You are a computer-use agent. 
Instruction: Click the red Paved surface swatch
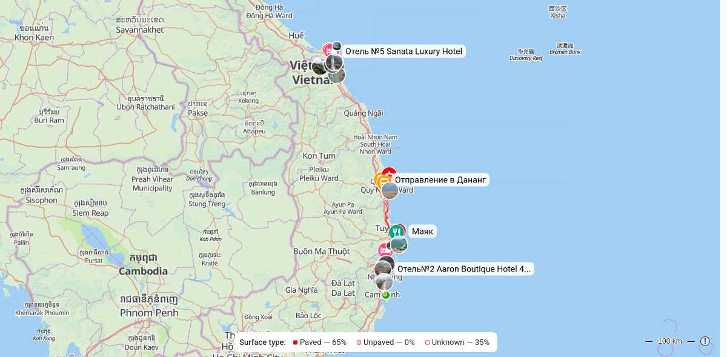click(x=295, y=342)
